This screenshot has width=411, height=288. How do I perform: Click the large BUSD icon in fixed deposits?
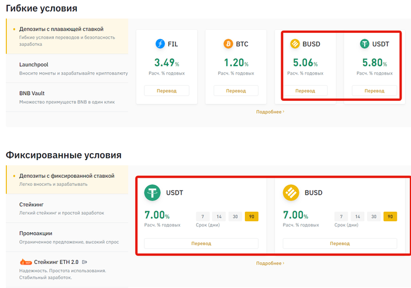tap(292, 192)
